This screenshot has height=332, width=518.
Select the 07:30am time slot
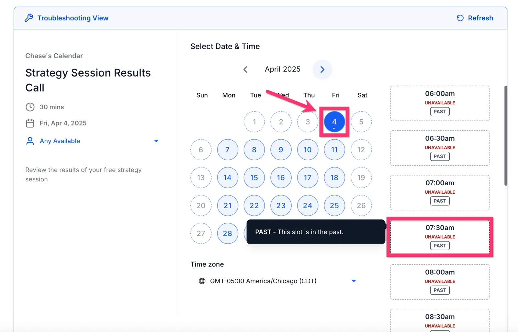[x=440, y=237]
